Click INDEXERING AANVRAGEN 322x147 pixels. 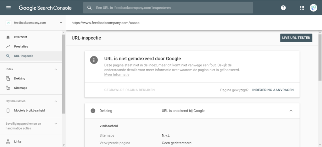tap(273, 90)
